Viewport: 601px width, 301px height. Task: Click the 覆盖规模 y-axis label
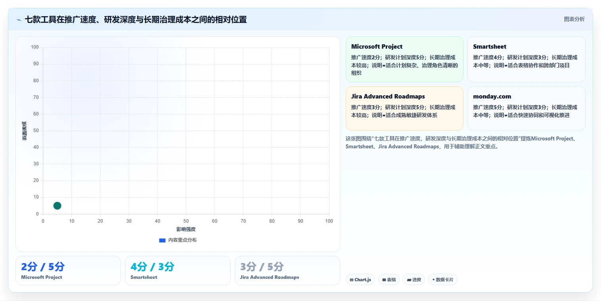pos(24,131)
